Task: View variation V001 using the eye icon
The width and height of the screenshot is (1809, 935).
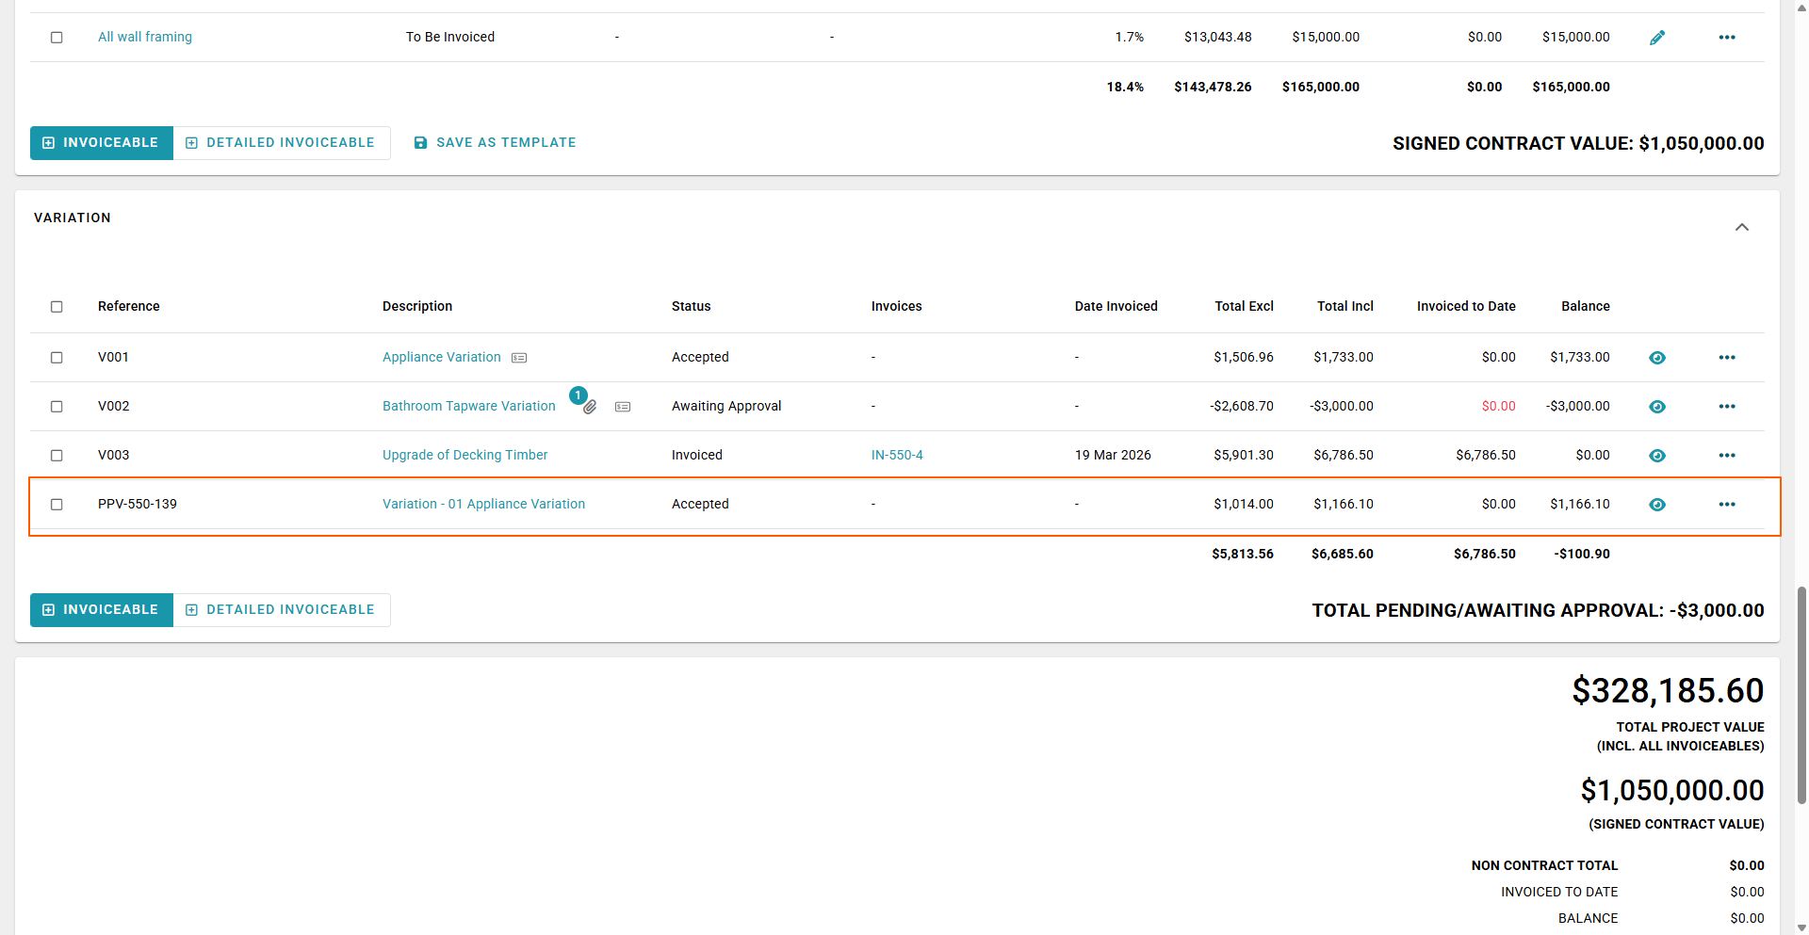Action: 1657,358
